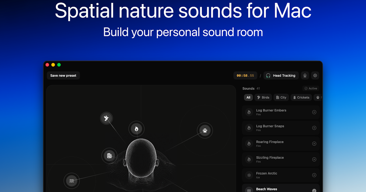Select the Sizzling Fireplace row title
The width and height of the screenshot is (366, 192).
(270, 158)
